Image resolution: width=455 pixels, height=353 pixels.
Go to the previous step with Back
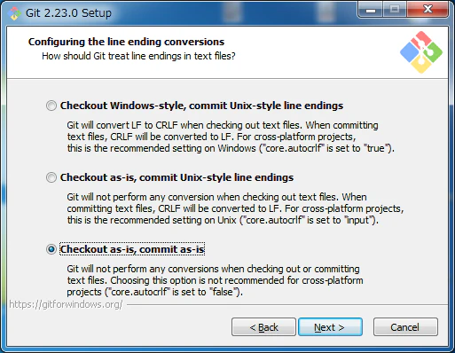(x=263, y=327)
